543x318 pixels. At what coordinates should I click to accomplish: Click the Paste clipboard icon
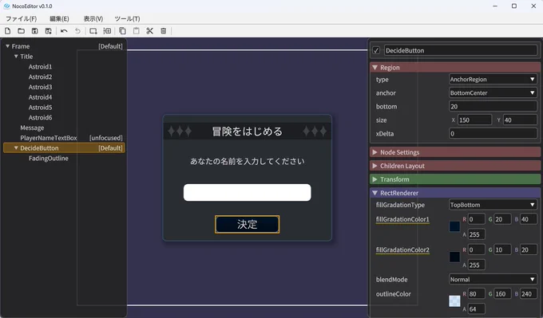pos(137,31)
